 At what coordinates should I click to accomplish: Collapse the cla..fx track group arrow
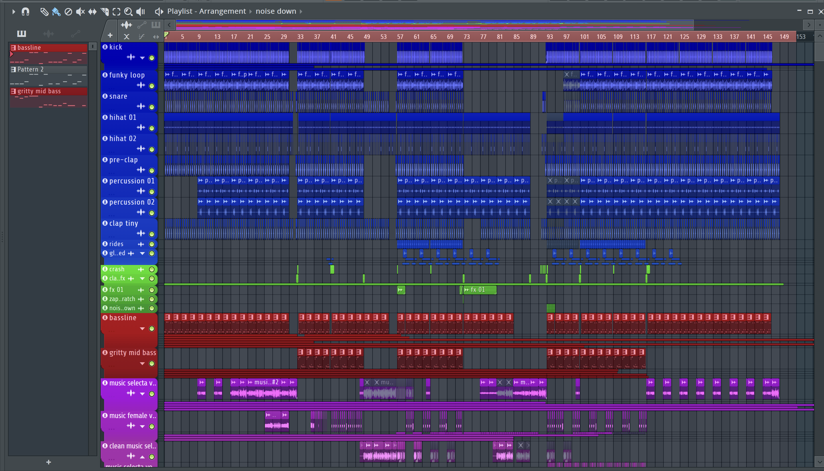(142, 278)
